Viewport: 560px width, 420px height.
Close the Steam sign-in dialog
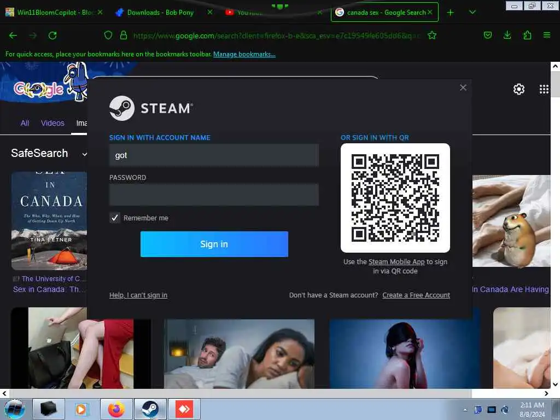[x=463, y=87]
